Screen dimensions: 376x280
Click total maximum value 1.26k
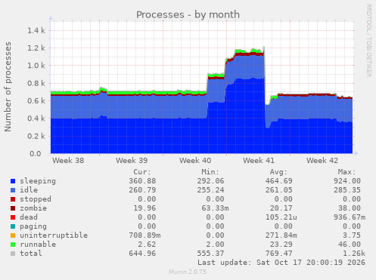pos(354,254)
